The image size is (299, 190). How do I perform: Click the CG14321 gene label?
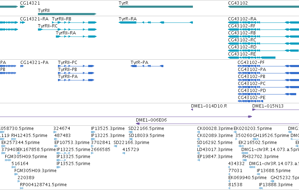coord(30,3)
